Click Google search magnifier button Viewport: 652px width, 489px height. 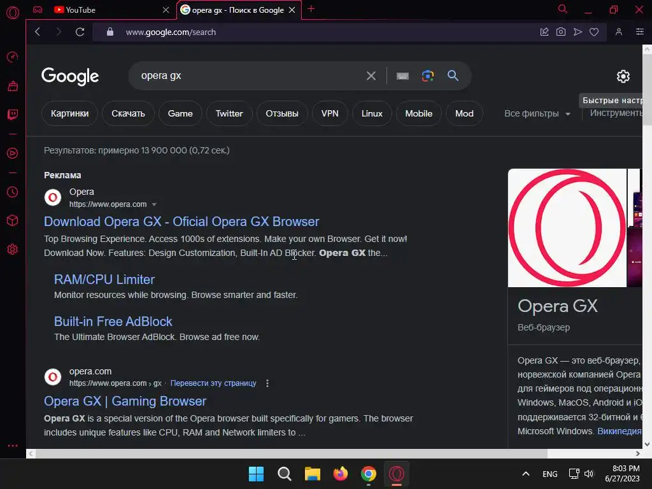(453, 76)
